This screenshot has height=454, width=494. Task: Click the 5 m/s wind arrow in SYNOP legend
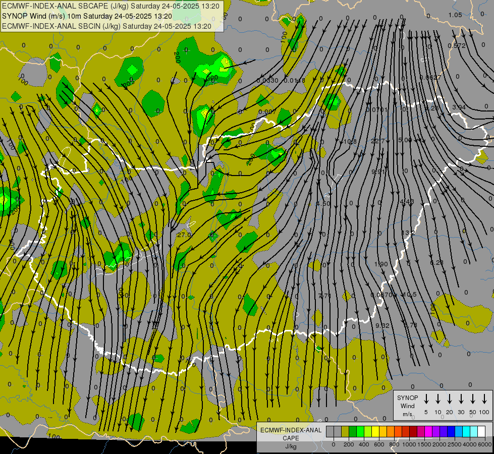(x=426, y=399)
